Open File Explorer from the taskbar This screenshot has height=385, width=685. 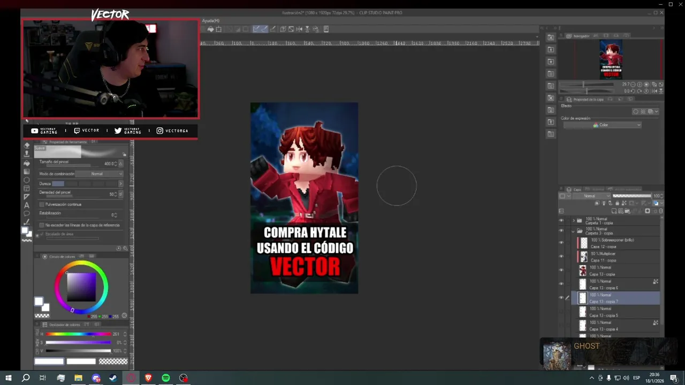[78, 378]
